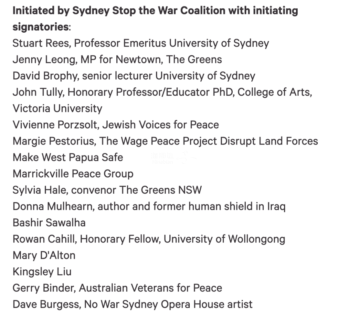349x315 pixels.
Task: Click the name Bashir Sawalha
Action: [x=49, y=223]
